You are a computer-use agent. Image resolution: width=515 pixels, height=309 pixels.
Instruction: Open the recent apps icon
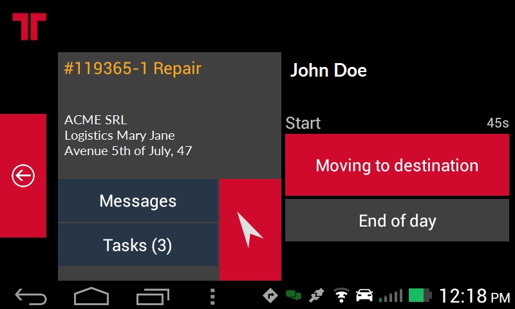153,296
